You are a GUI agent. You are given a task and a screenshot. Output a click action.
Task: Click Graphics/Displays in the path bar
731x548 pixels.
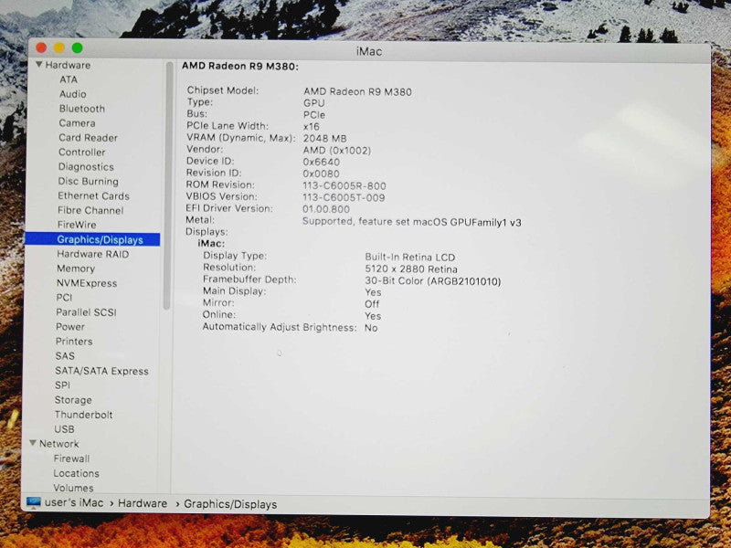pos(230,504)
